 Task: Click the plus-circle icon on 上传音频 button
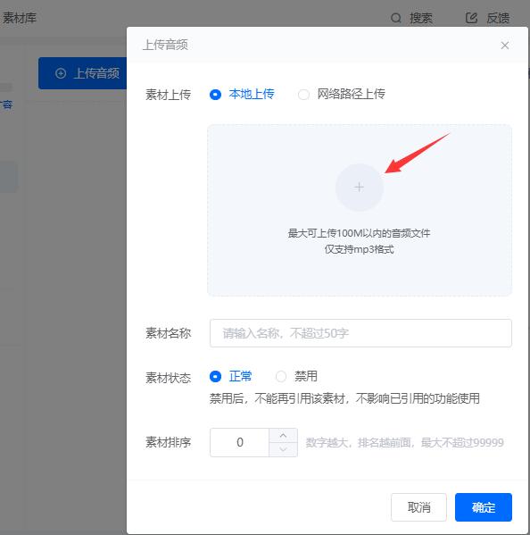[61, 73]
